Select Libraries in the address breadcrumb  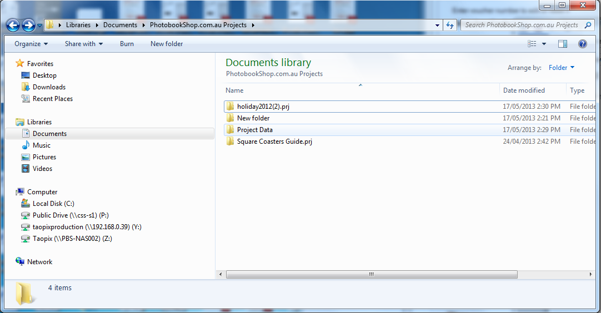pyautogui.click(x=78, y=25)
